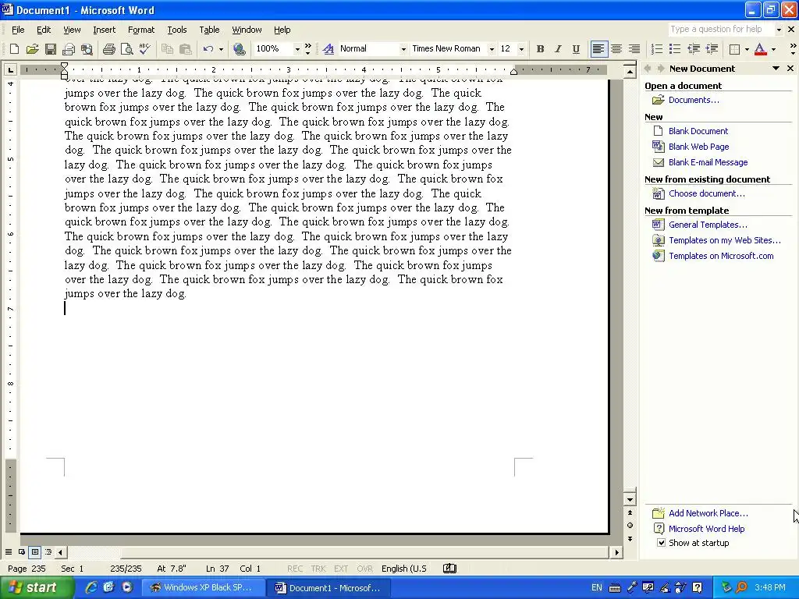Click the Spelling status book icon
This screenshot has width=799, height=599.
[x=449, y=569]
